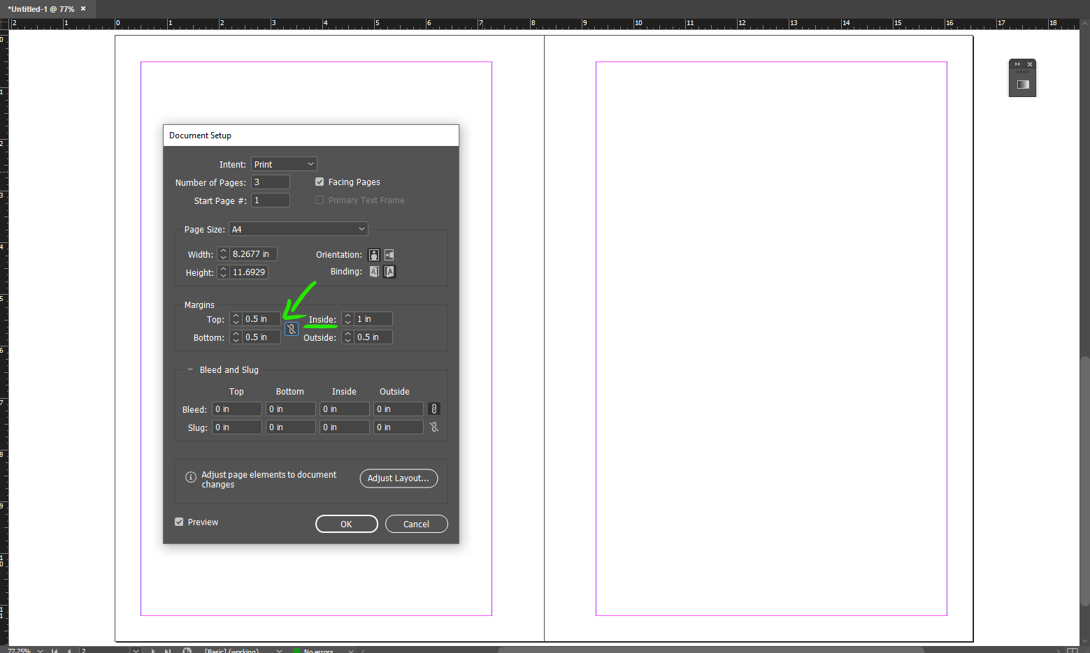This screenshot has width=1090, height=653.
Task: Click the Bottom margin field
Action: (x=261, y=337)
